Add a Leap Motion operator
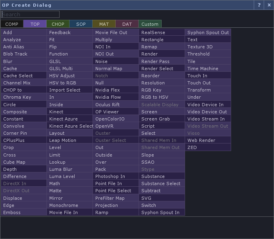Screen dimensions: 274x239 (70, 140)
